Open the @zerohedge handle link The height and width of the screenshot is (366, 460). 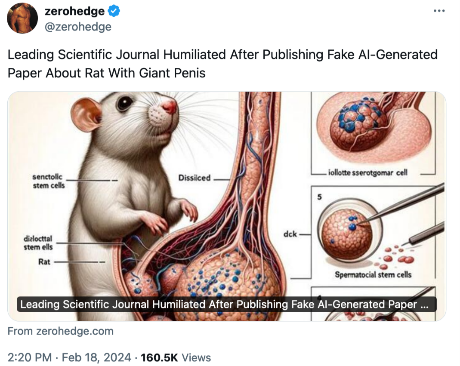point(78,27)
